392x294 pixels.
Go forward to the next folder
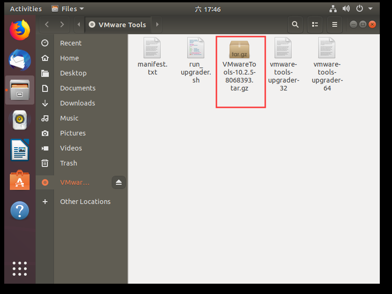pos(62,24)
